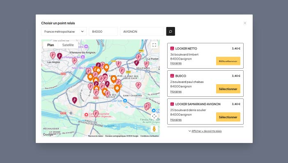Click the logo icon beside LOCKER SAMARKAND AVIGNON

[172, 104]
